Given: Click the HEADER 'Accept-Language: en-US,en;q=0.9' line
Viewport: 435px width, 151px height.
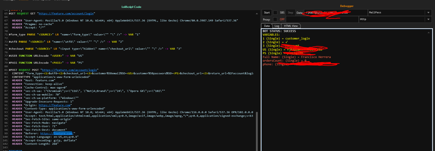Looking at the screenshot, I should (x=46, y=136).
